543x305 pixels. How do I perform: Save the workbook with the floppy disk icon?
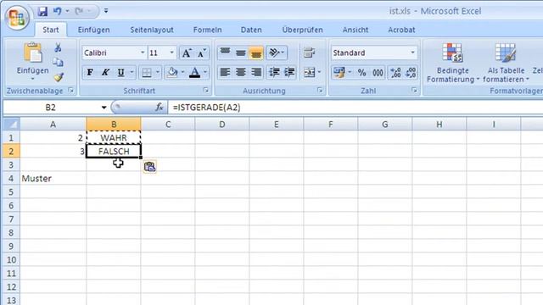(42, 11)
